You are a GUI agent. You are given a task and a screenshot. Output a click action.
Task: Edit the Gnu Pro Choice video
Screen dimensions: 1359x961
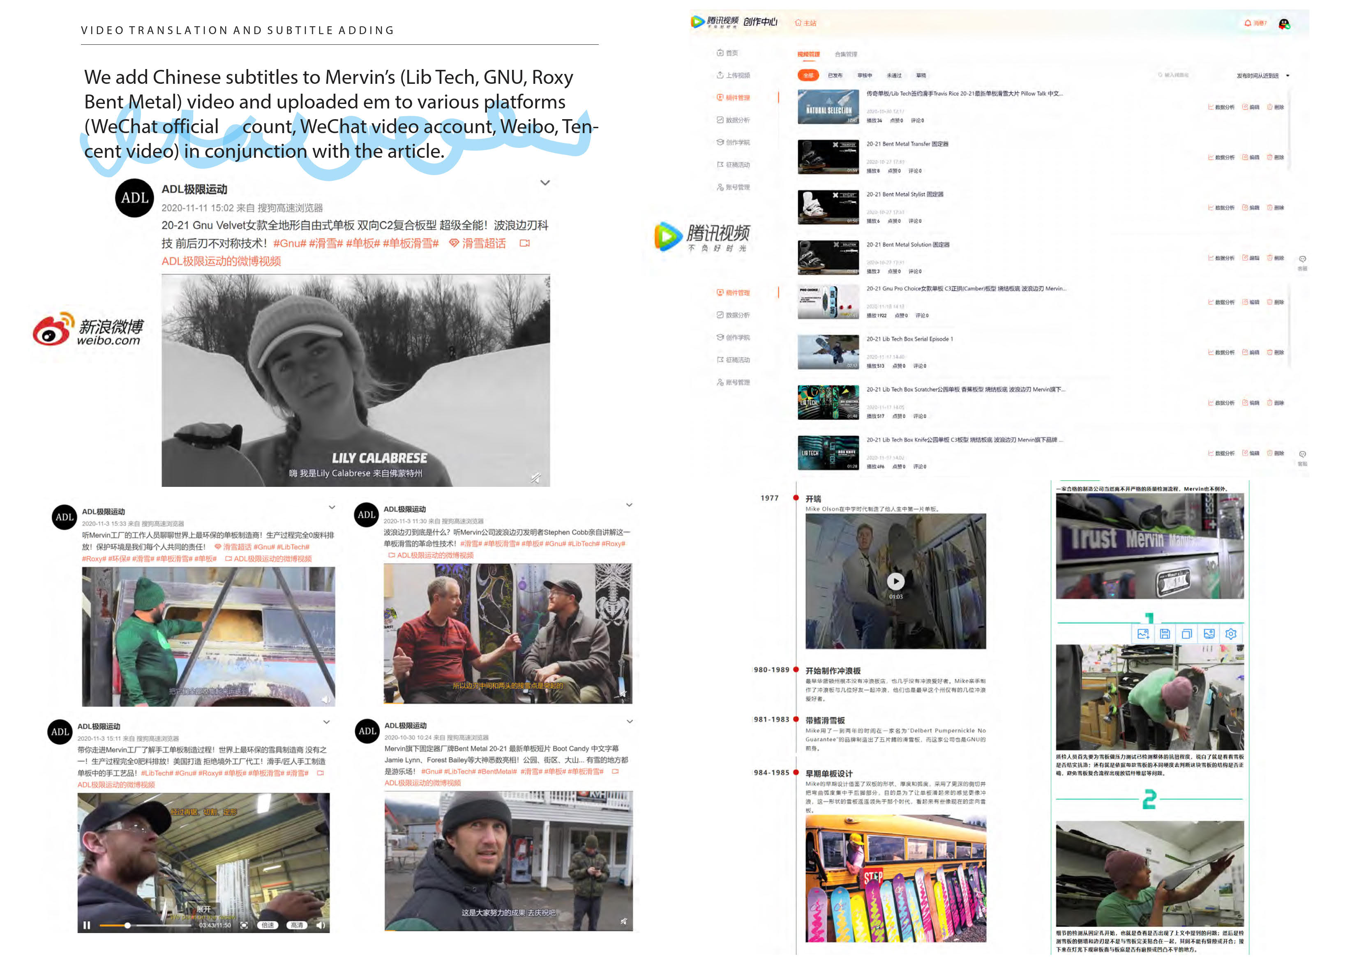pyautogui.click(x=1251, y=302)
